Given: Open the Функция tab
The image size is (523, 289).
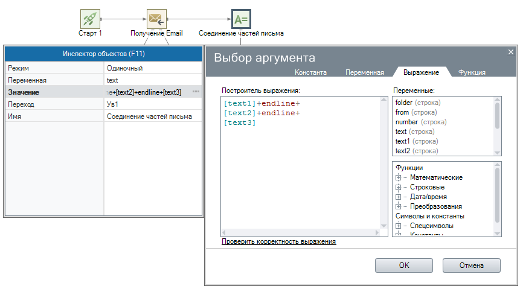Looking at the screenshot, I should tap(472, 72).
